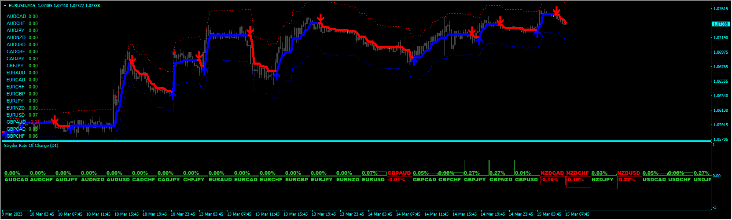Open the EURUSD,M15 chart title dropdown triangle
Image resolution: width=732 pixels, height=220 pixels.
[5, 6]
